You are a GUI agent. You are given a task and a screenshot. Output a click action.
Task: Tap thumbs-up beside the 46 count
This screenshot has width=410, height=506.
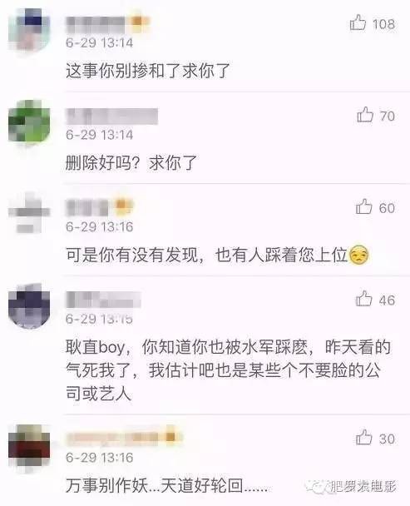[x=364, y=299]
